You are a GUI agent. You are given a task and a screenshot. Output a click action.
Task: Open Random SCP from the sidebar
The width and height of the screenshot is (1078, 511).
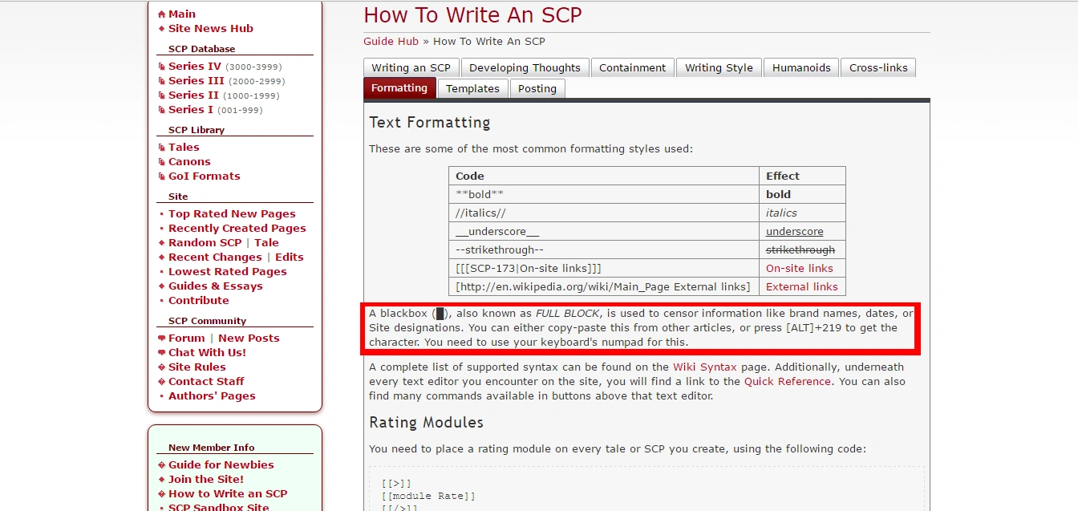pos(205,243)
